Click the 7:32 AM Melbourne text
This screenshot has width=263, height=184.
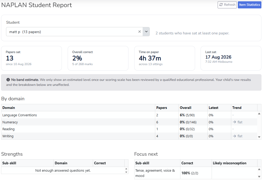(219, 62)
